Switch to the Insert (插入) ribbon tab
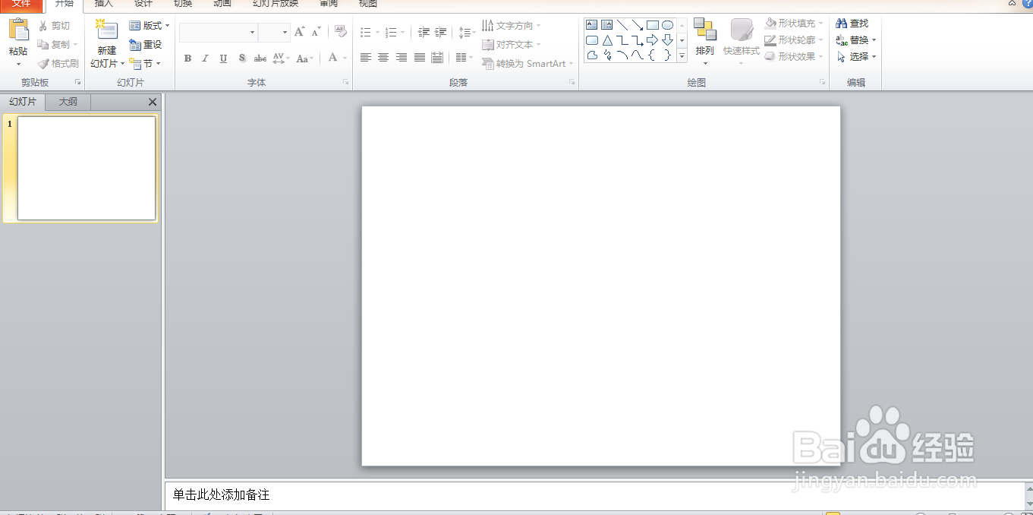Screen dimensions: 1033x515 [104, 4]
